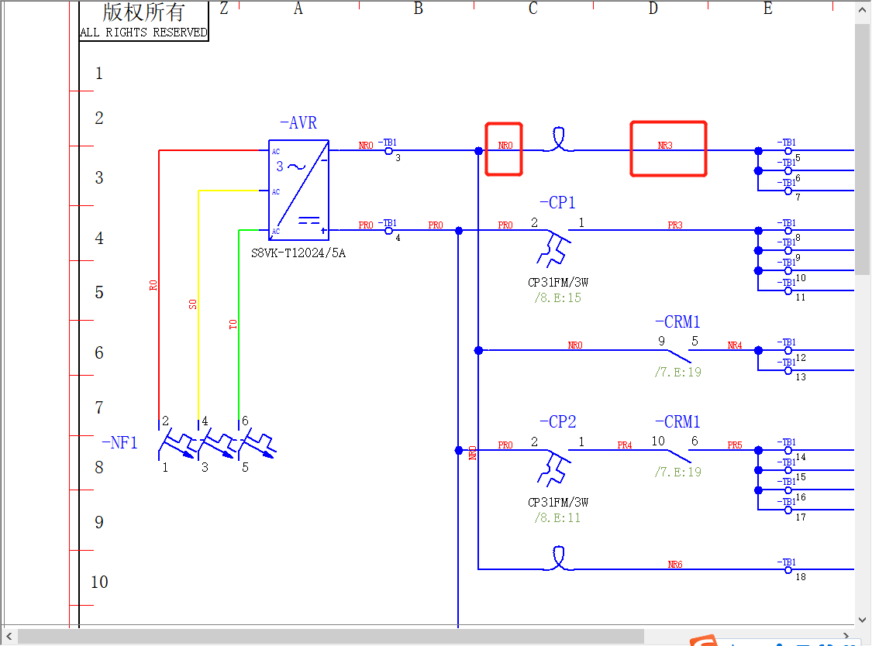Follow the /8.E:11 cross-reference under CP2
Viewport: 872px width, 646px height.
coord(557,517)
